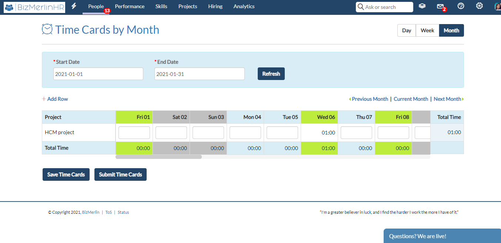
Task: Click the stacked layers icon in the top bar
Action: click(x=422, y=6)
